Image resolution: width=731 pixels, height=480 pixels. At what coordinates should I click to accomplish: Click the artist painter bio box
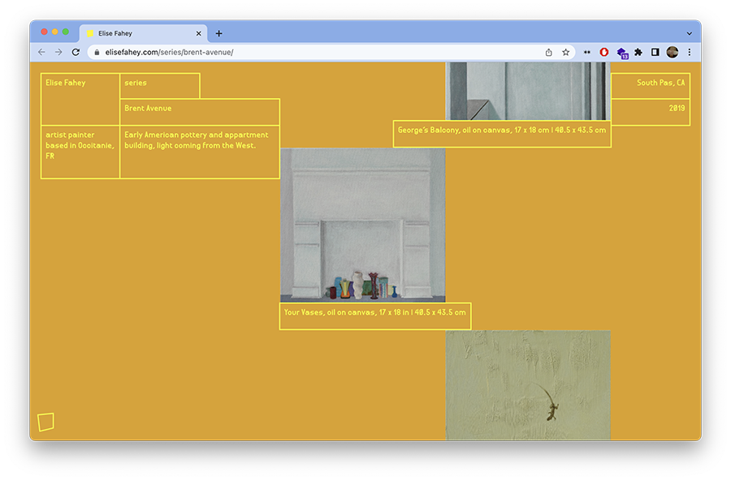coord(80,152)
